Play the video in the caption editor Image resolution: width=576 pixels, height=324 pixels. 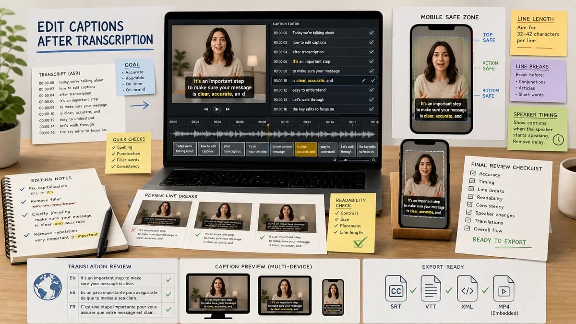click(x=216, y=109)
